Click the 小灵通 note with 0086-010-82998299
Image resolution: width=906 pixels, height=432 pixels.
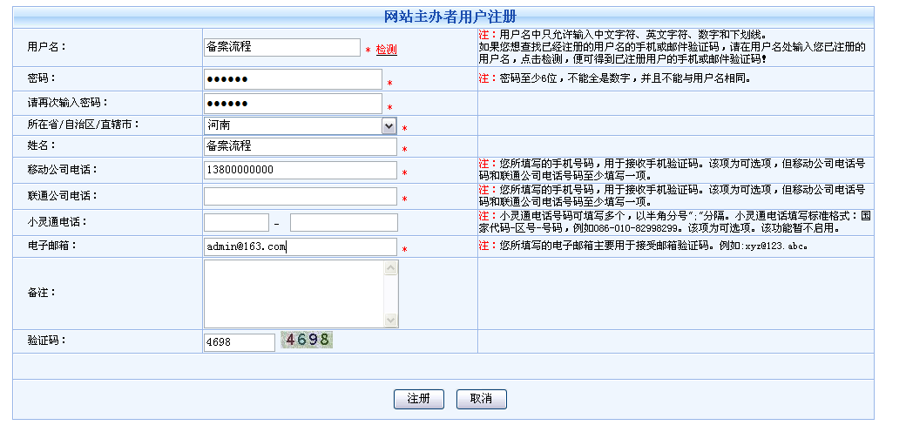click(x=675, y=222)
